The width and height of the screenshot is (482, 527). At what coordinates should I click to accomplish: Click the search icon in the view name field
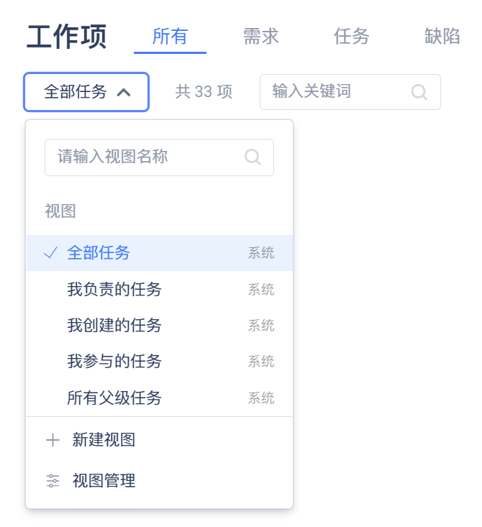click(x=253, y=157)
